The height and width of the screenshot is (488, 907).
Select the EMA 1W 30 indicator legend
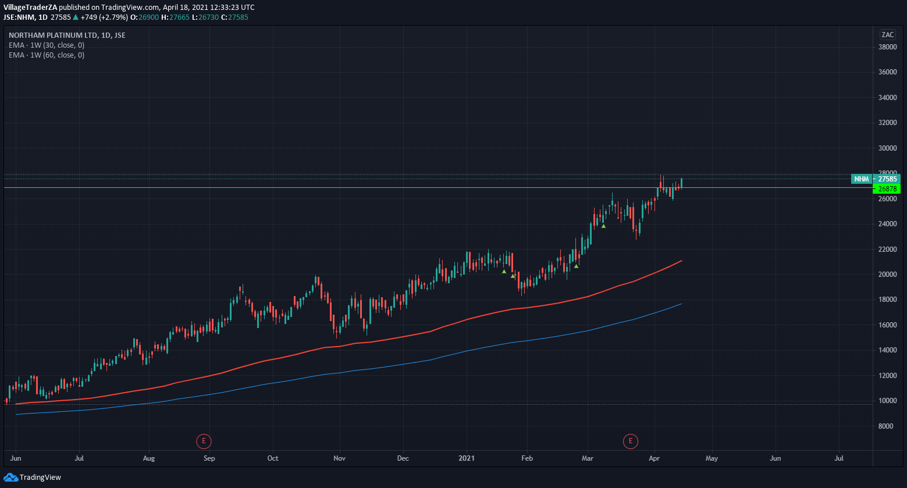47,45
